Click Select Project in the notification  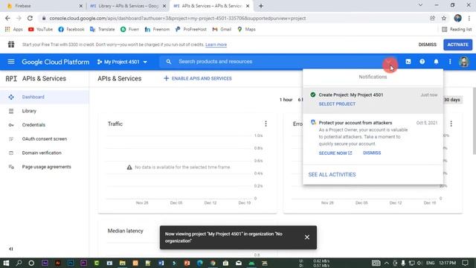337,104
